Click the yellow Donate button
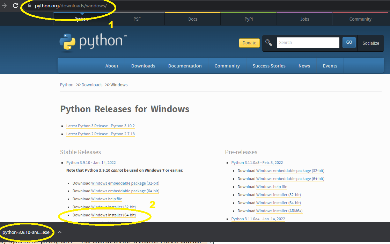Screen dimensions: 390x244 click(x=249, y=43)
